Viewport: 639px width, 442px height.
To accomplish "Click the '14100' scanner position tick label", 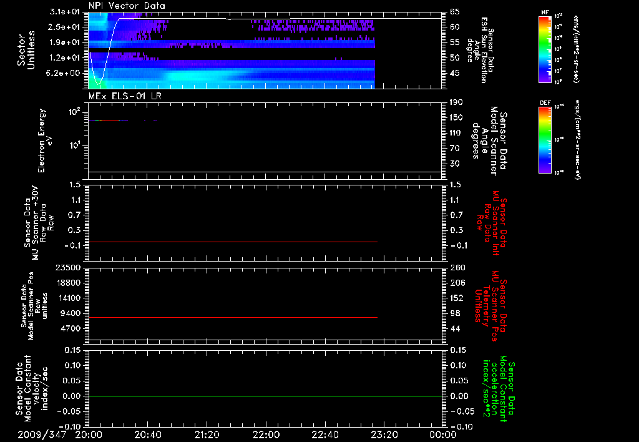I will 68,298.
